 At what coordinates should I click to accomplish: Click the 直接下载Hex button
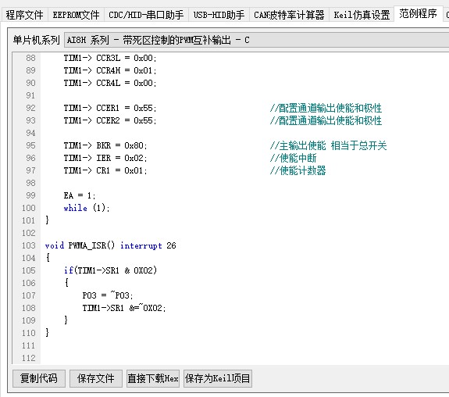coord(153,378)
